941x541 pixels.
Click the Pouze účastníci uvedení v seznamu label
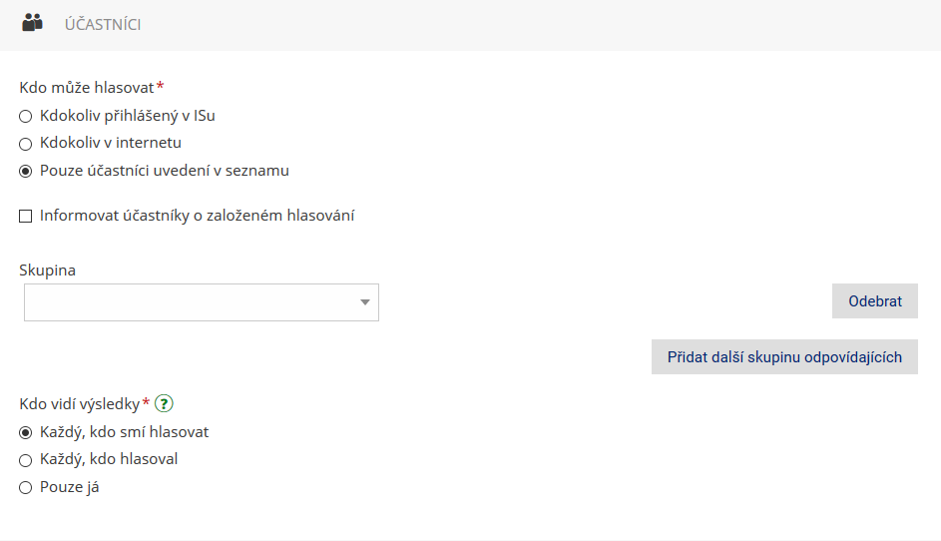(x=165, y=171)
